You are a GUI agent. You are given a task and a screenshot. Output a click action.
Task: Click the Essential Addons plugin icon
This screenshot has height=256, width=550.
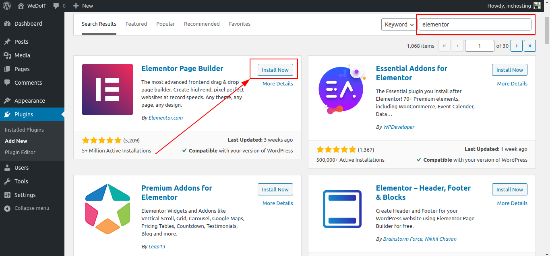tap(341, 89)
